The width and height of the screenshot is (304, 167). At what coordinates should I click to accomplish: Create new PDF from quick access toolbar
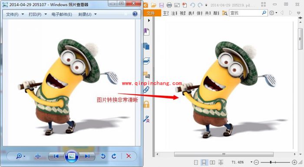[x=185, y=5]
